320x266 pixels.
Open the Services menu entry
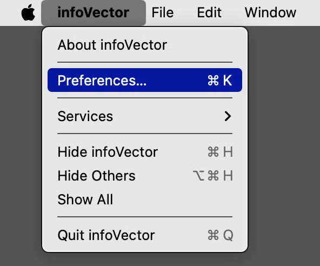pos(145,116)
